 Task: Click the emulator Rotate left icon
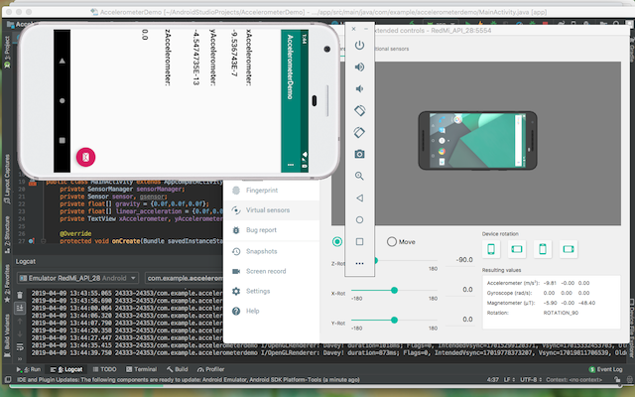(359, 110)
